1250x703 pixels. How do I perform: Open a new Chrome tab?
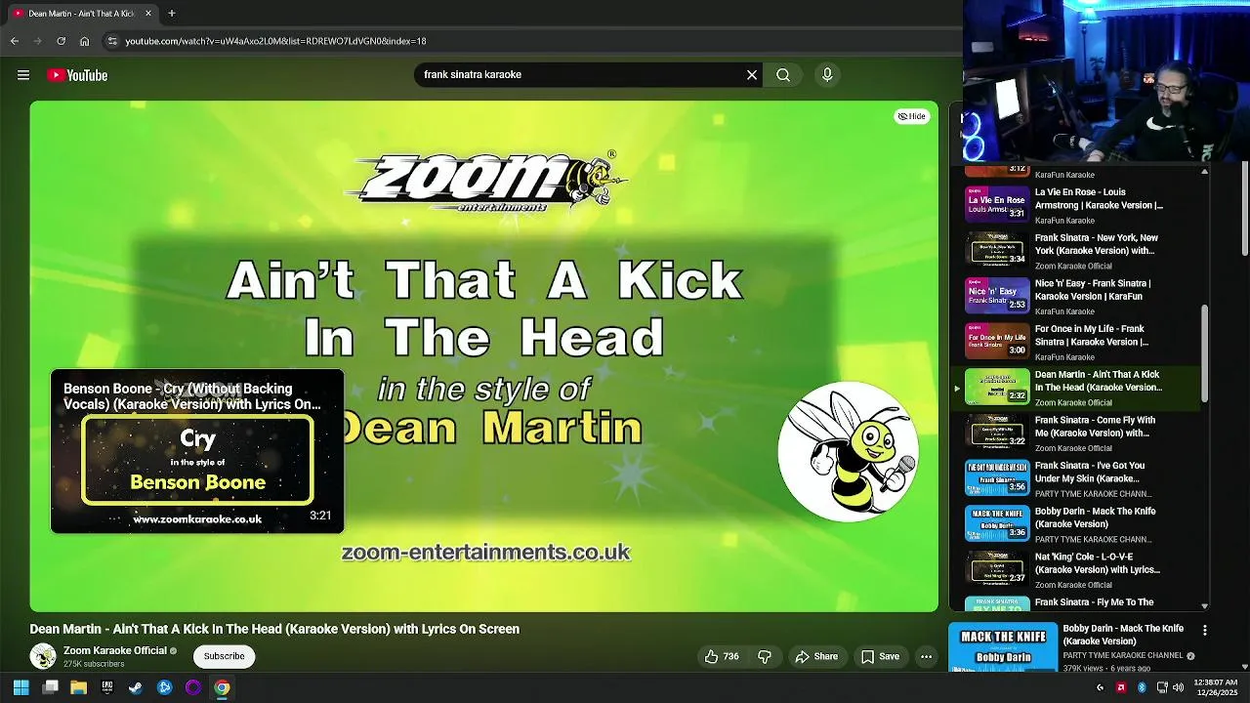tap(172, 14)
